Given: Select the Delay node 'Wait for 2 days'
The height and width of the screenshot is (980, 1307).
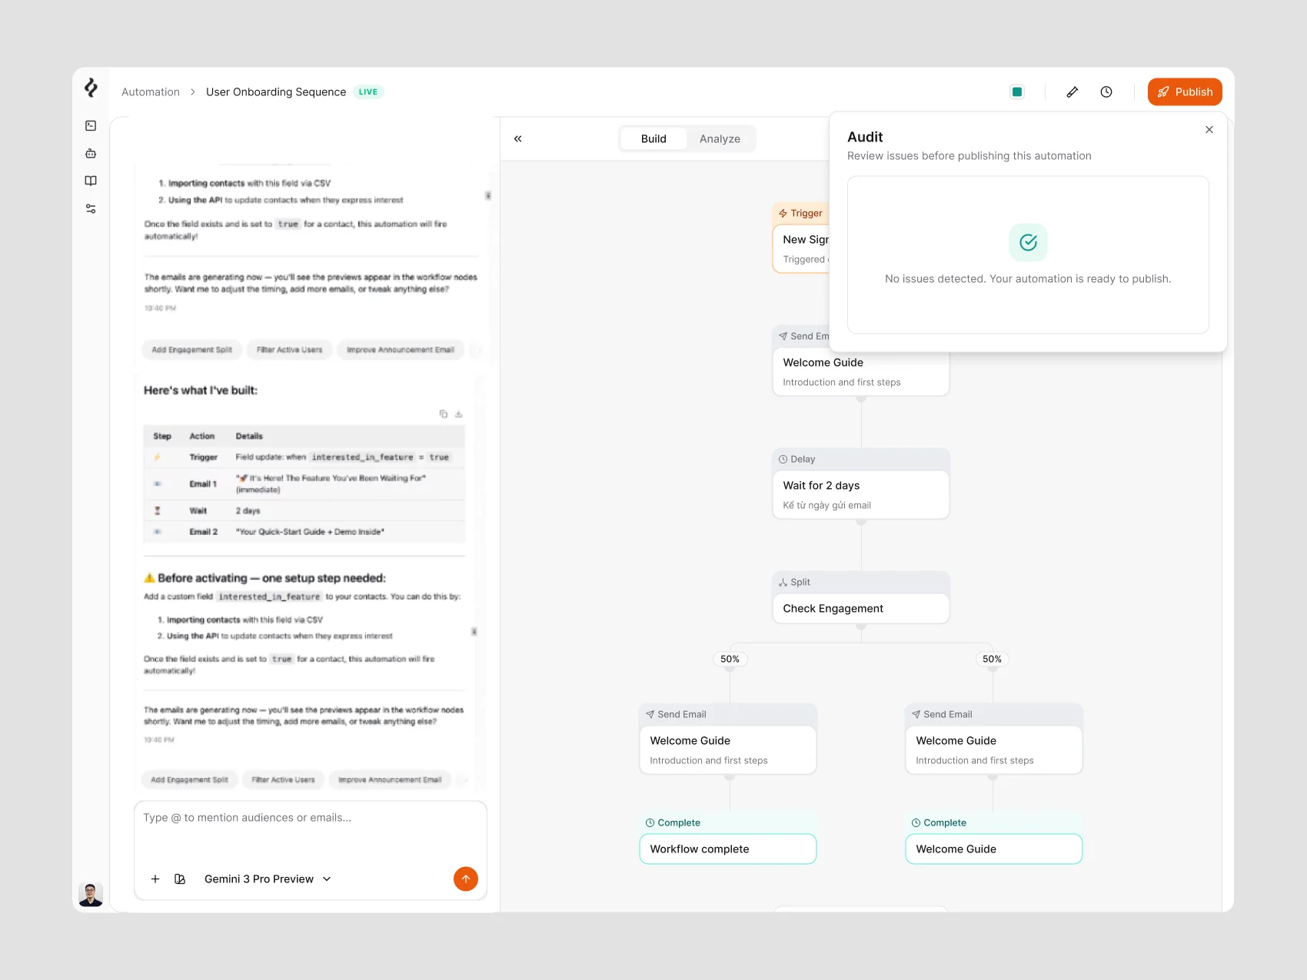Looking at the screenshot, I should click(861, 484).
